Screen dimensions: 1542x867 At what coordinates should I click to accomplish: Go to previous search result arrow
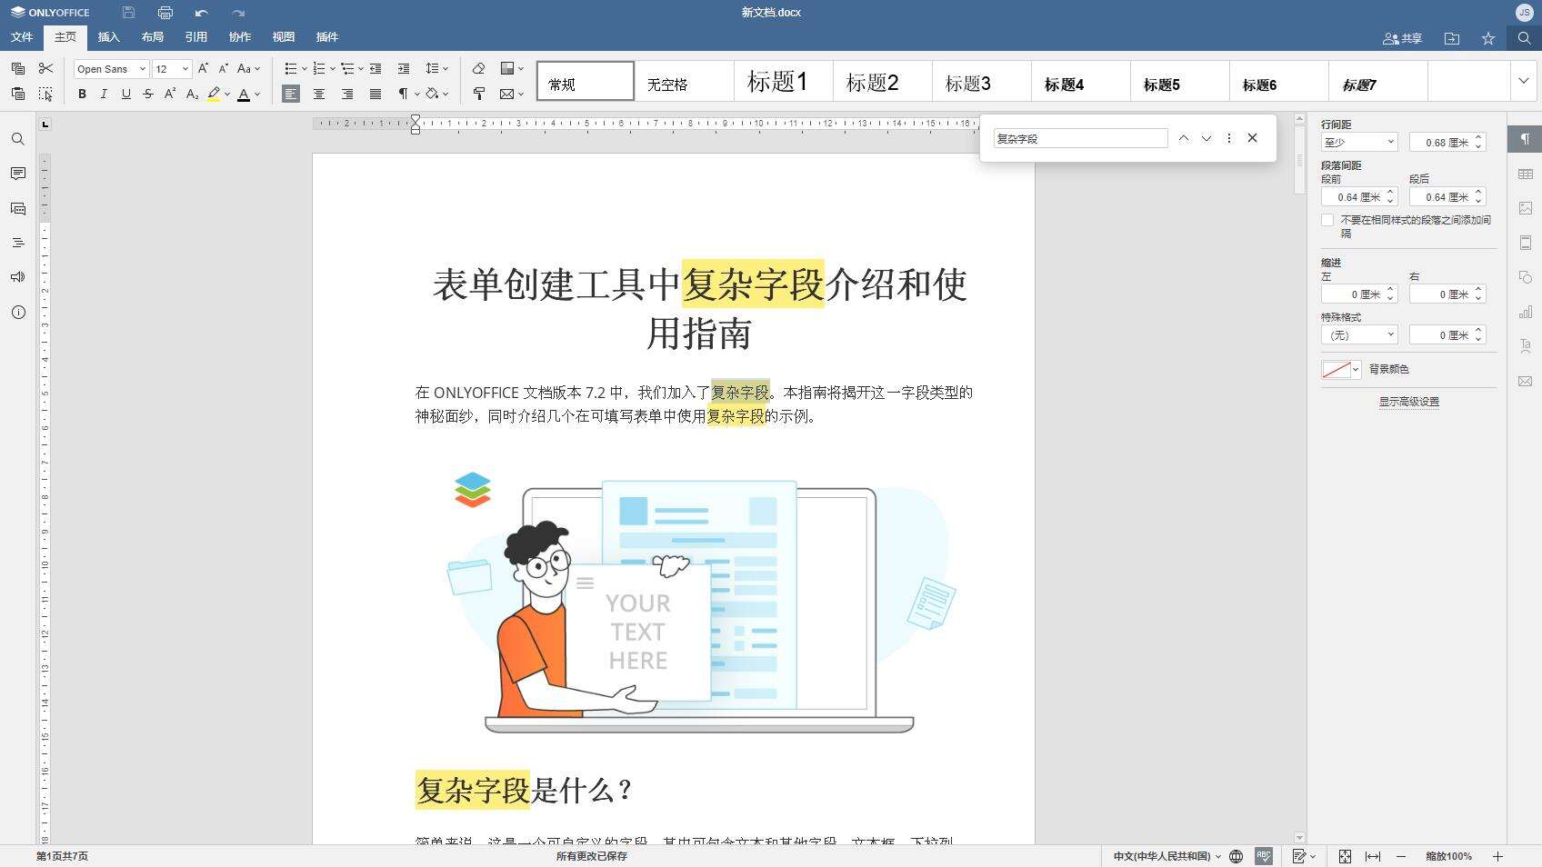pyautogui.click(x=1184, y=138)
